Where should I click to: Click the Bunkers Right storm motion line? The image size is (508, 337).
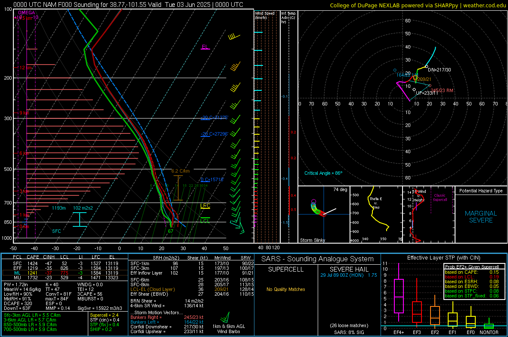tap(167, 317)
